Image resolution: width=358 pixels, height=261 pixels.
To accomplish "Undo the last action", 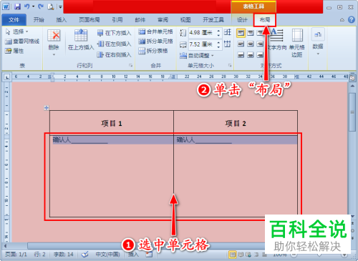I will [26, 6].
